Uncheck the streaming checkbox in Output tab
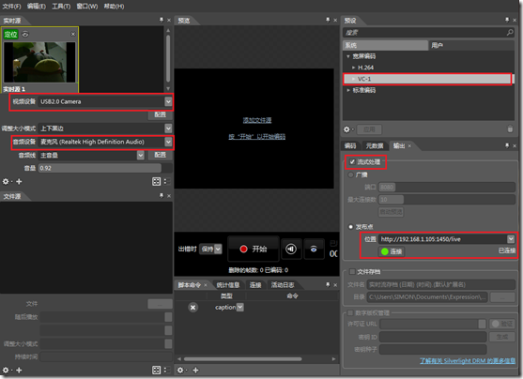 click(x=352, y=161)
